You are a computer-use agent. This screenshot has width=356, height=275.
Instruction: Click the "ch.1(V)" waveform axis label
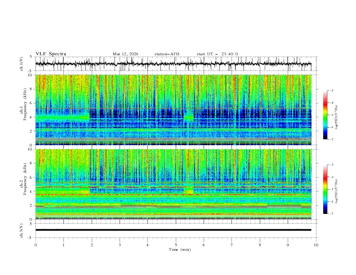coord(22,64)
